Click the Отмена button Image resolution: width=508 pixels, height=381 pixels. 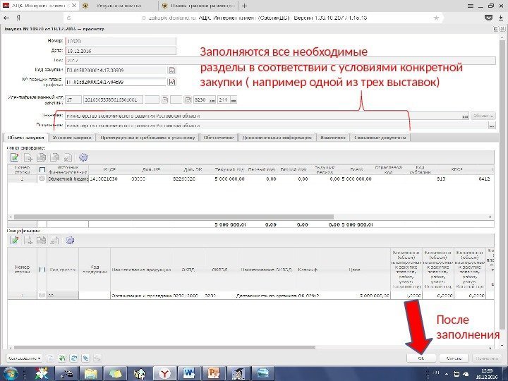coord(454,358)
